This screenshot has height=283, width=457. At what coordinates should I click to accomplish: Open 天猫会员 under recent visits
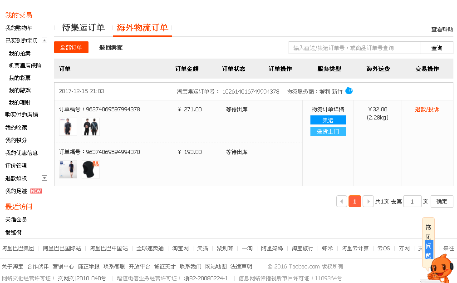16,220
